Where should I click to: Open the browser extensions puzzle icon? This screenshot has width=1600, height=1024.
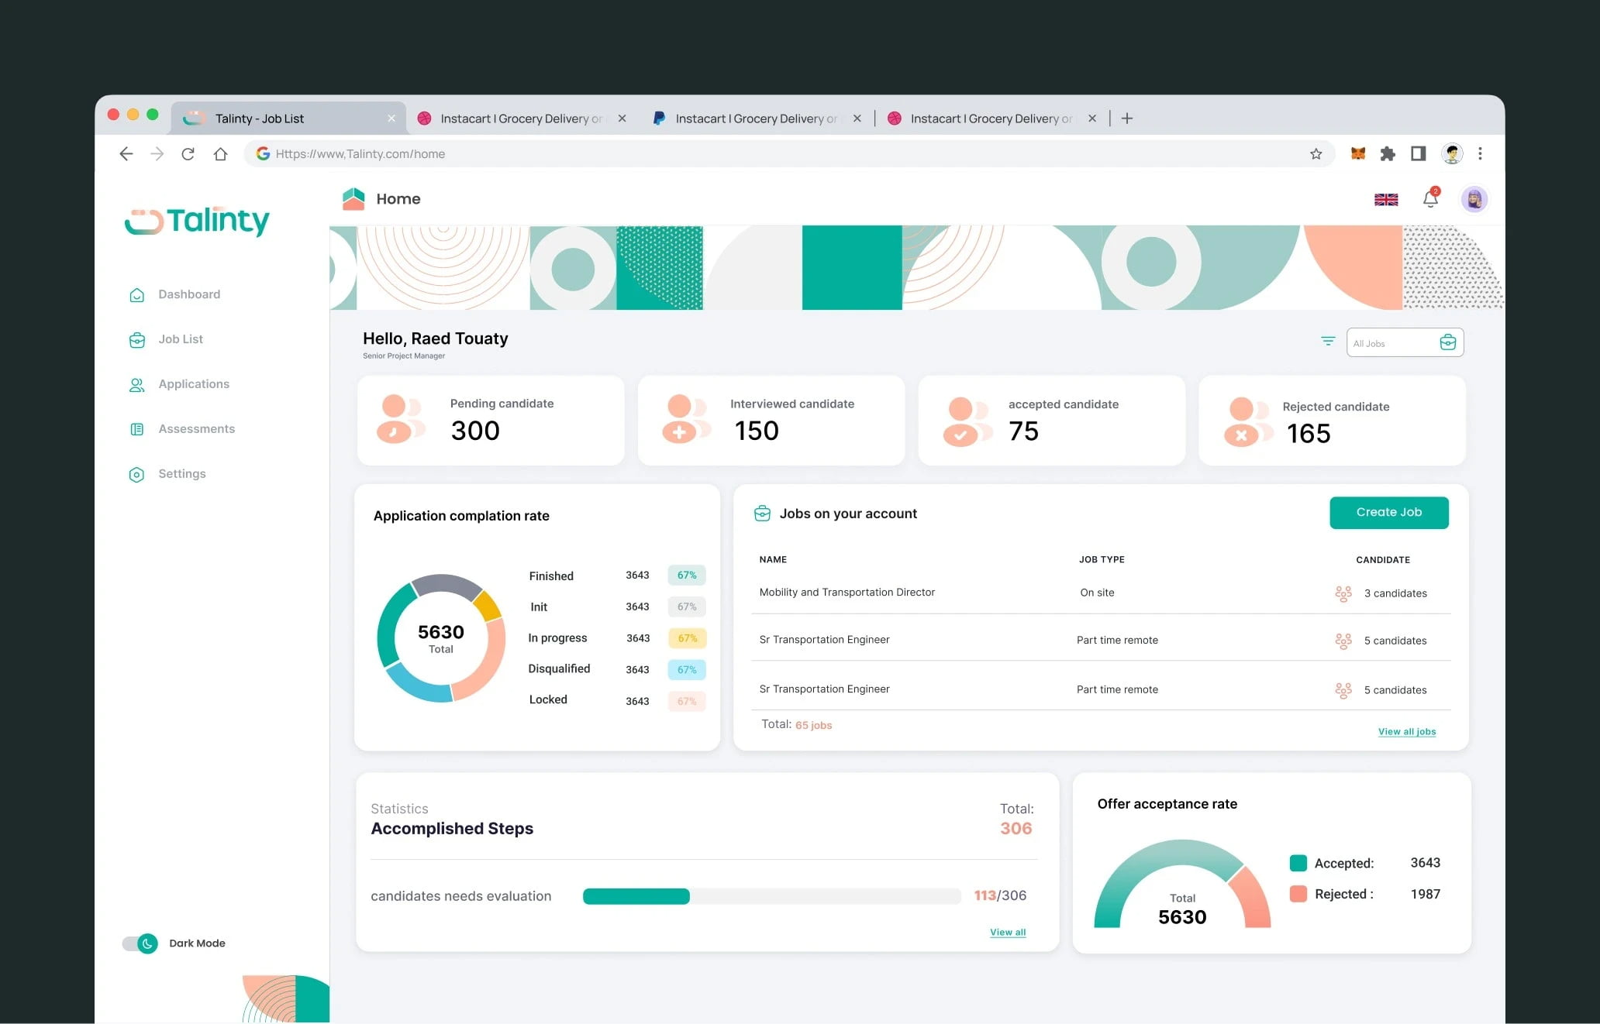[x=1388, y=153]
